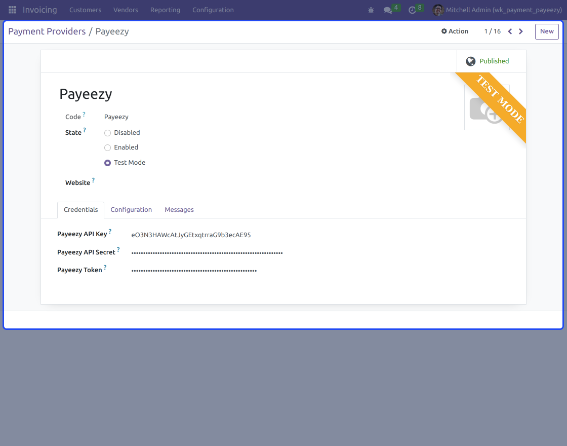Viewport: 567px width, 446px height.
Task: Click the Action gear icon
Action: tap(444, 31)
